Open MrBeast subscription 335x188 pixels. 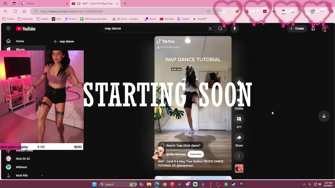(x=21, y=167)
